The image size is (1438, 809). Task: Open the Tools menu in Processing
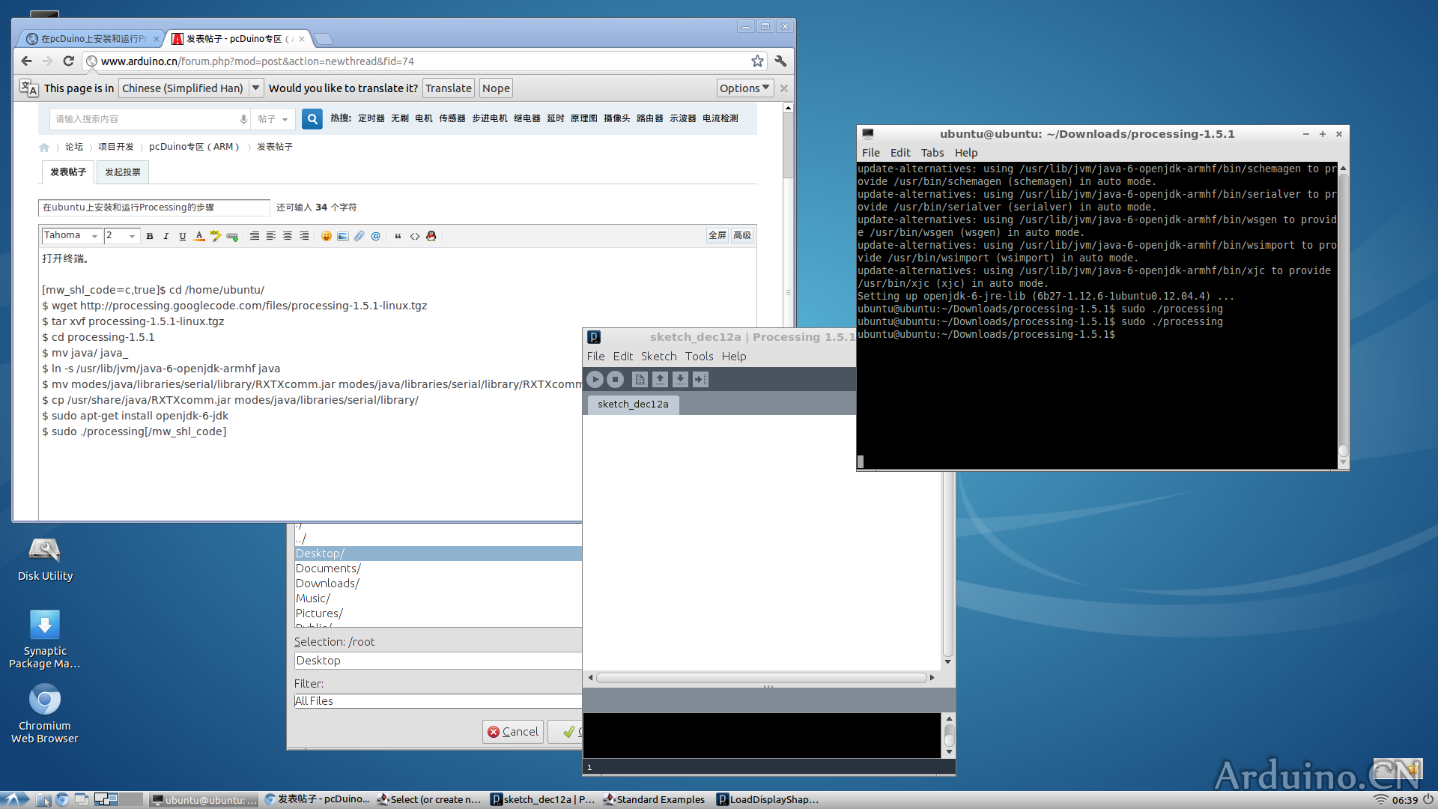click(x=699, y=357)
